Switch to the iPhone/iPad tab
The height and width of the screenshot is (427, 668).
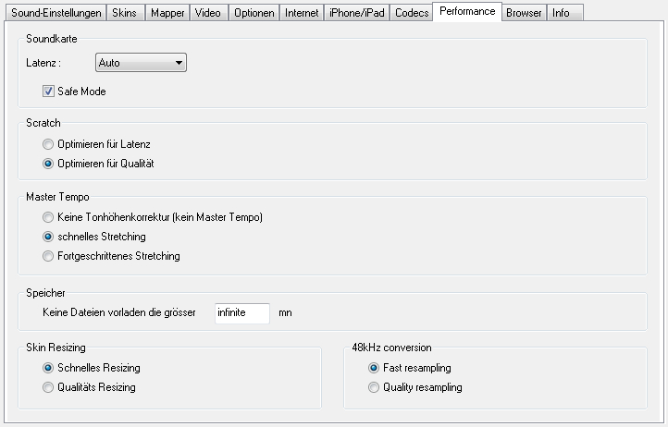pos(357,13)
